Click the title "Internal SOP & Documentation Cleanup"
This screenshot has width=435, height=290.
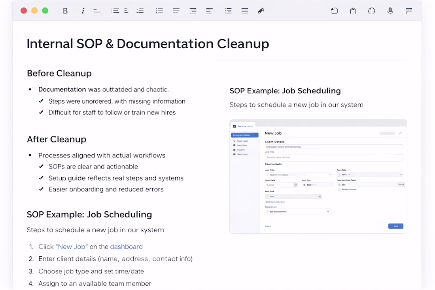point(148,44)
